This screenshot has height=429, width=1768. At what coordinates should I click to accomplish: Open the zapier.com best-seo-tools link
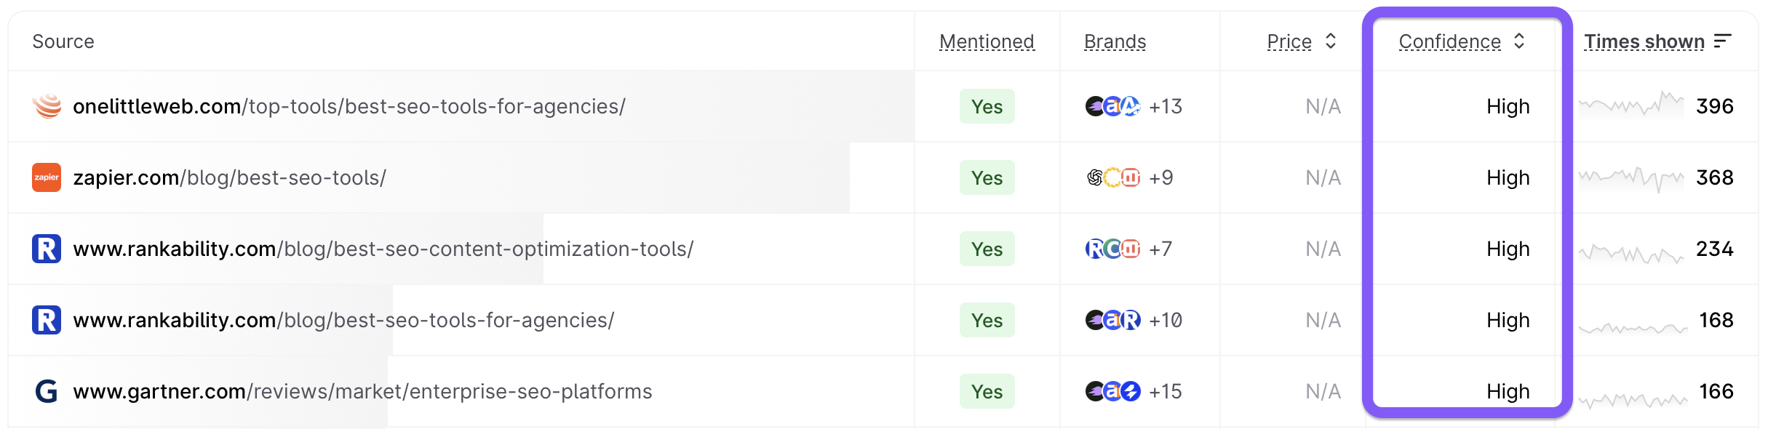230,177
